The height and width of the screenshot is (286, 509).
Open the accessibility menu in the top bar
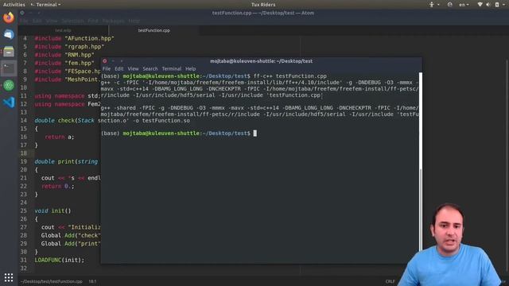coord(433,5)
